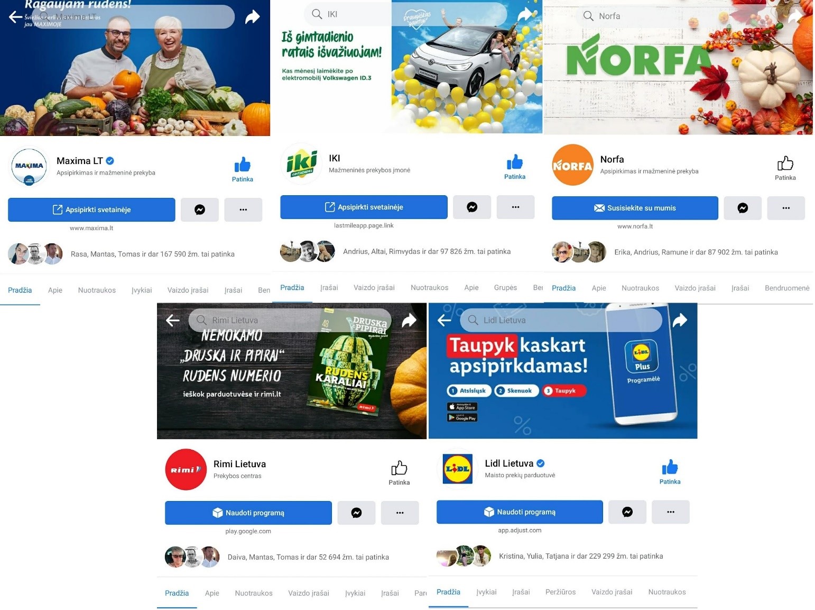Switch to Nuotraukos tab on Maxima LT
The width and height of the screenshot is (815, 610).
tap(97, 290)
